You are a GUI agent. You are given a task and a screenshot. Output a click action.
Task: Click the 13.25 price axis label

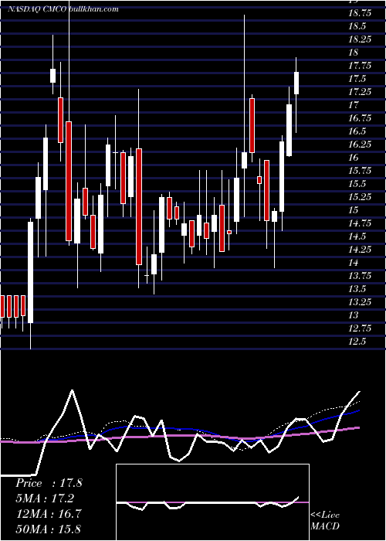[361, 302]
